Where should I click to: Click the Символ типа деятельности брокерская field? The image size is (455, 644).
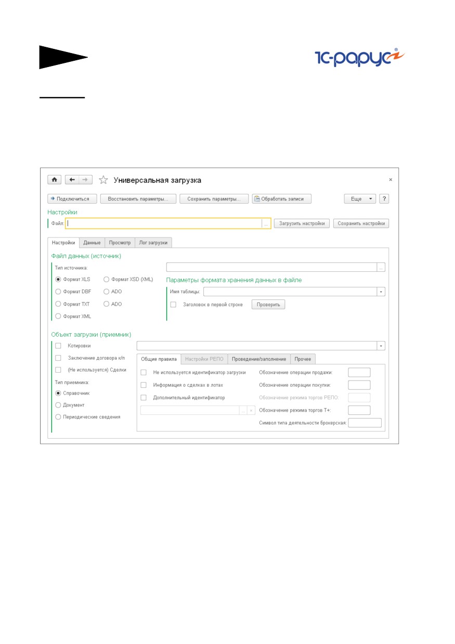(365, 423)
